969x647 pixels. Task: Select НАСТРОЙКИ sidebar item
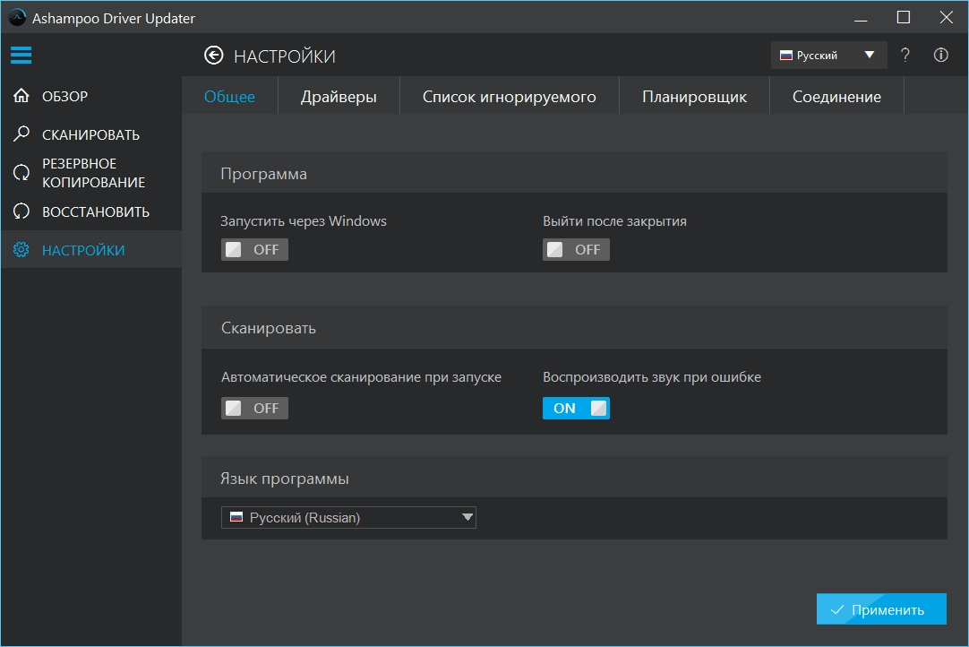click(x=91, y=250)
